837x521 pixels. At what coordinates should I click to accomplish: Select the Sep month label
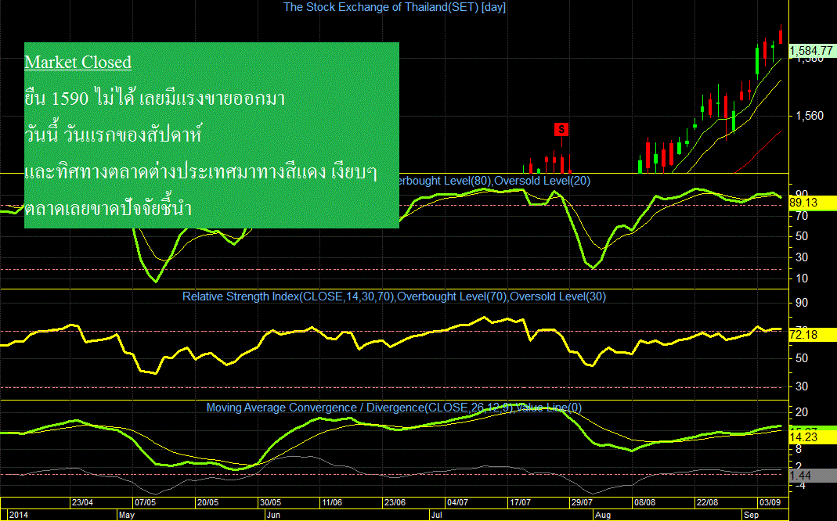point(751,516)
